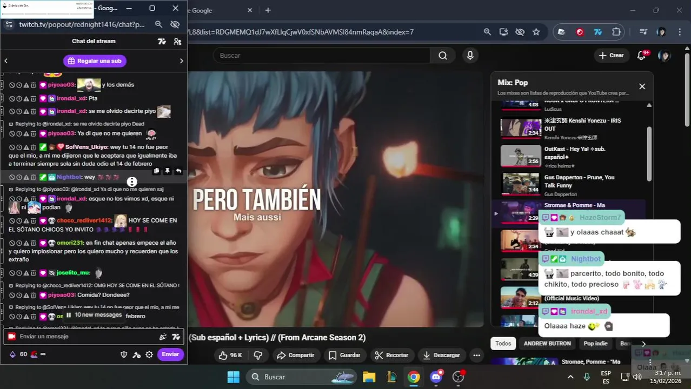
Task: Delete piyoao03's 'y los demás' message
Action: (x=33, y=85)
